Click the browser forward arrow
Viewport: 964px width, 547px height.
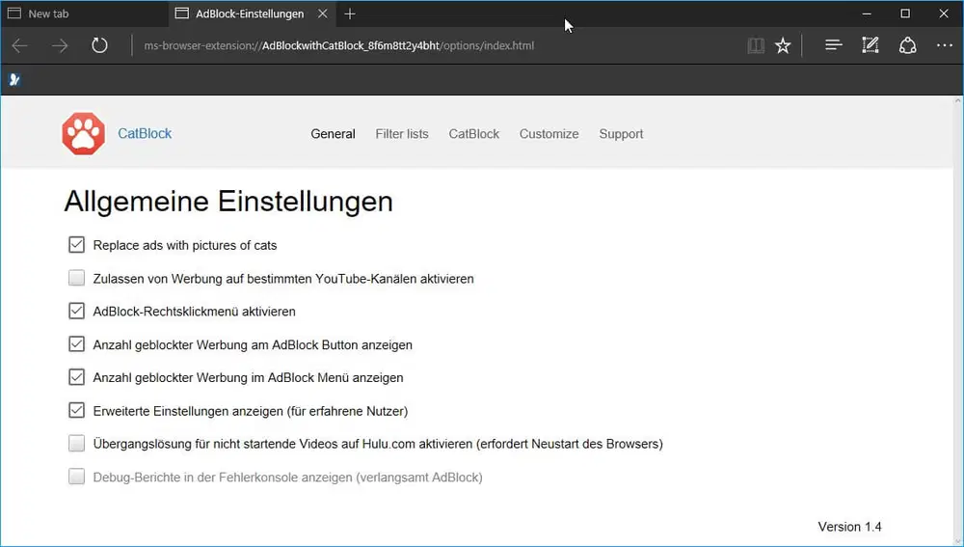(60, 45)
